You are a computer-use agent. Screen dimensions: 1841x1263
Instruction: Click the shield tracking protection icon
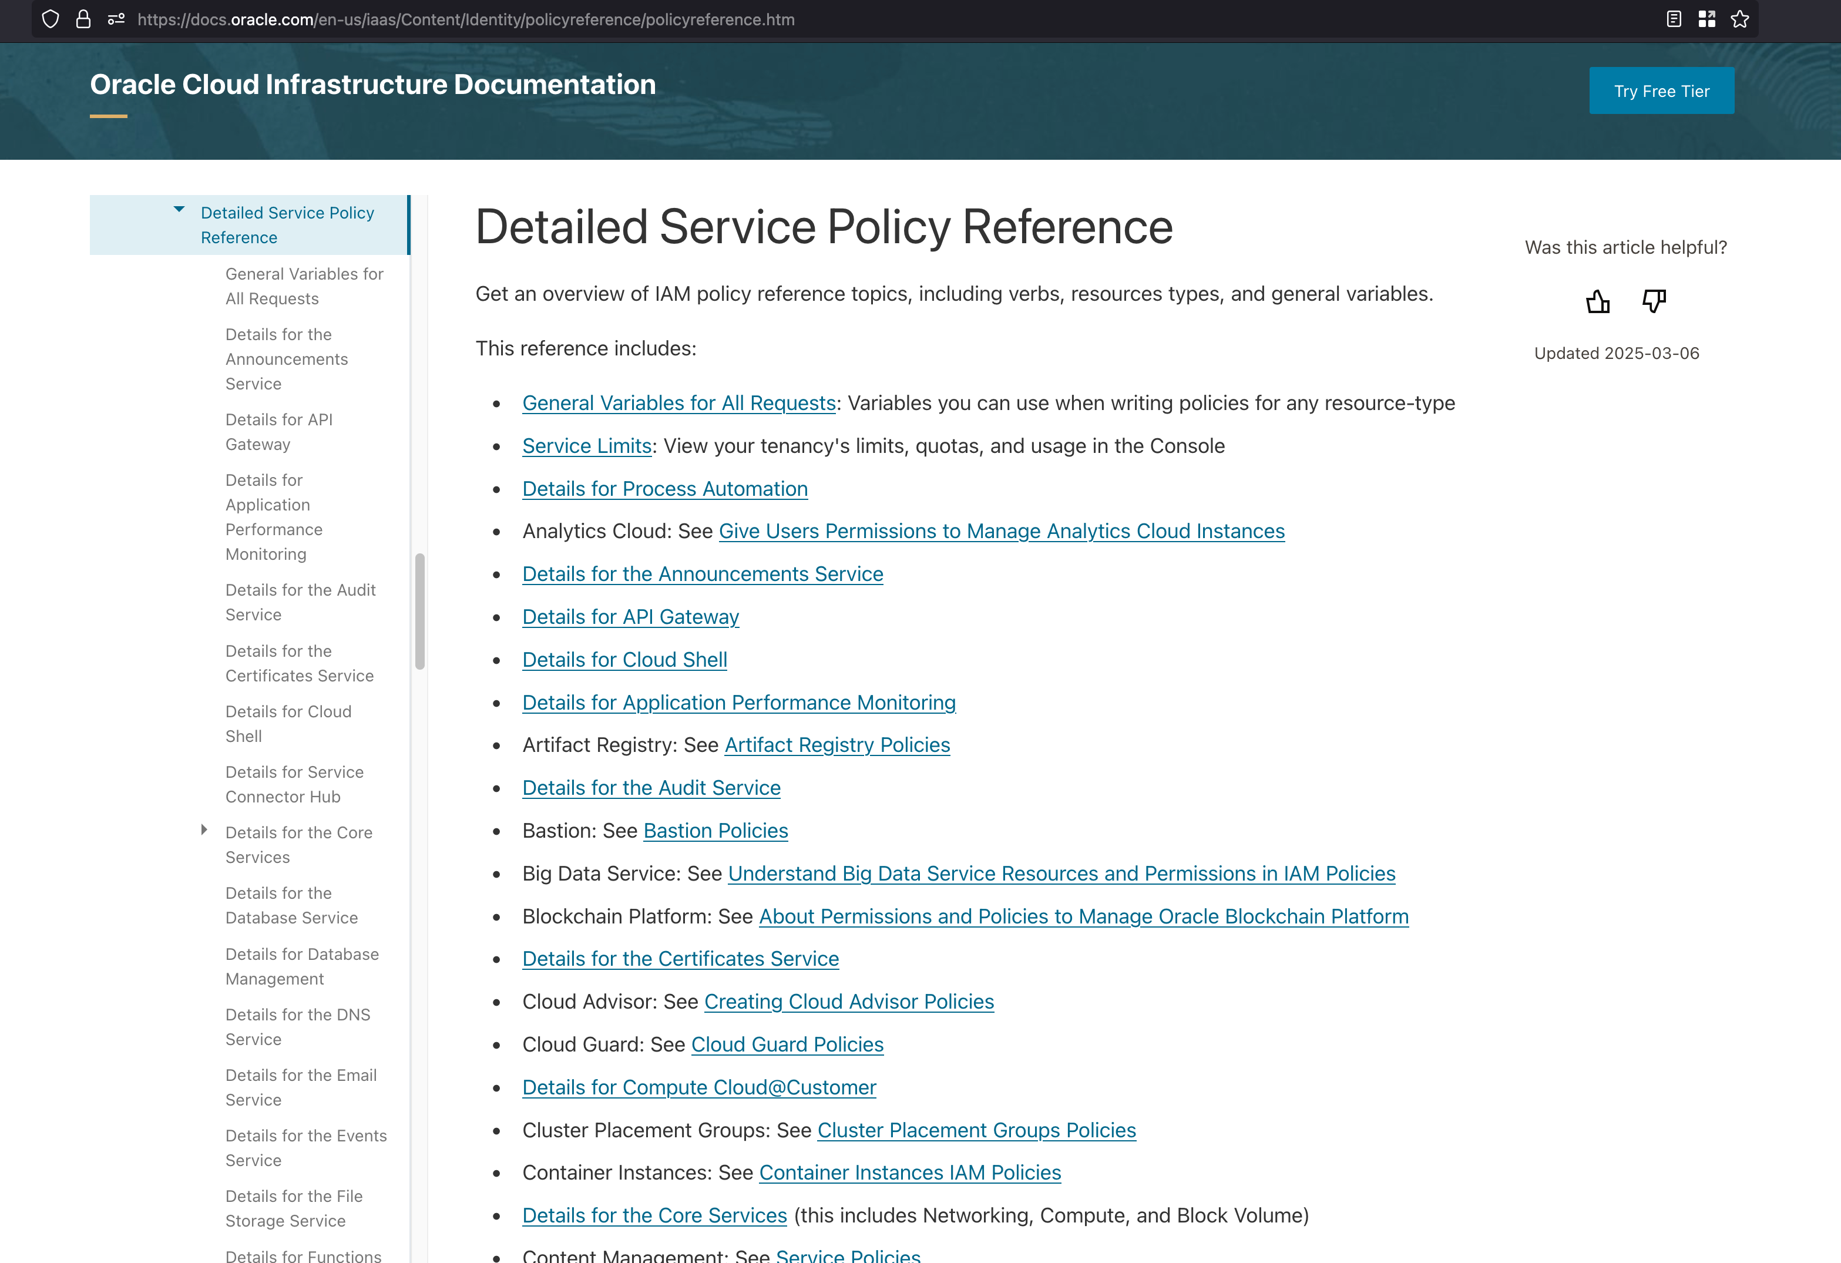coord(51,19)
